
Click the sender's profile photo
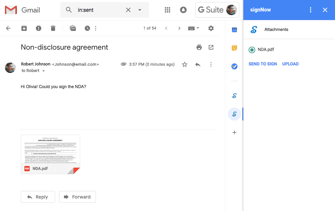point(10,68)
